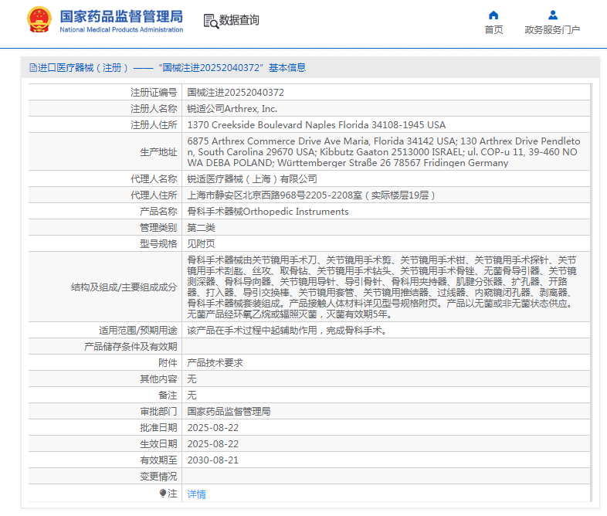Image resolution: width=607 pixels, height=516 pixels.
Task: Open the 数据查询 search icon
Action: [211, 21]
